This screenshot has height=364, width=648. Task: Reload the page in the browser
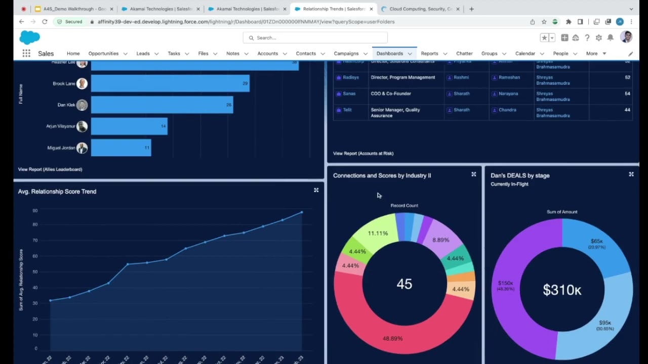tap(45, 22)
